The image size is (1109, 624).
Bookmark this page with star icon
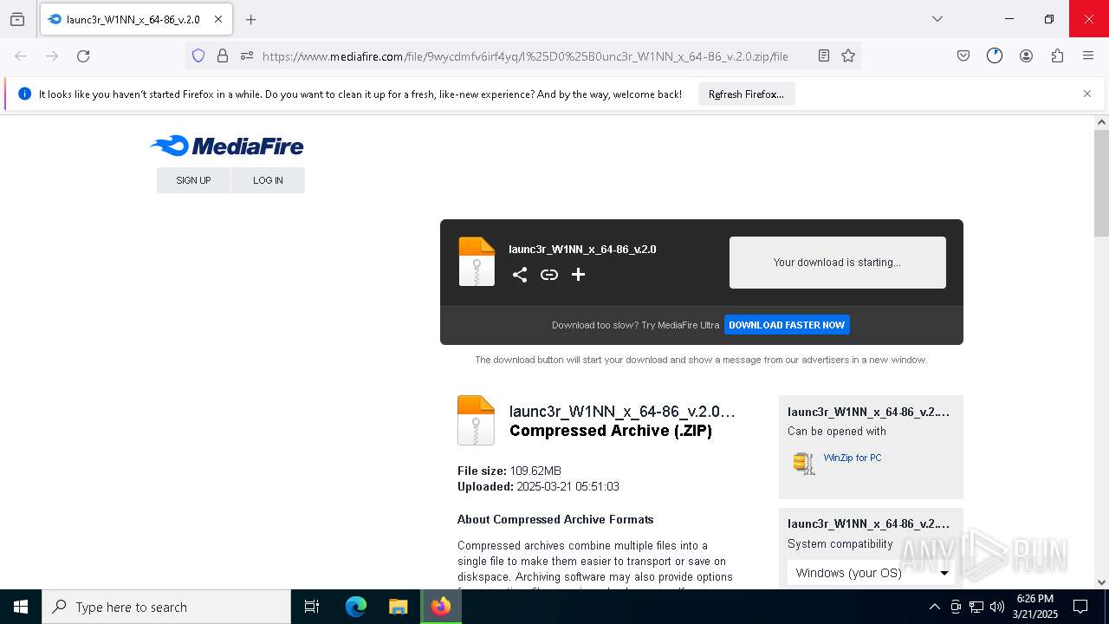848,56
